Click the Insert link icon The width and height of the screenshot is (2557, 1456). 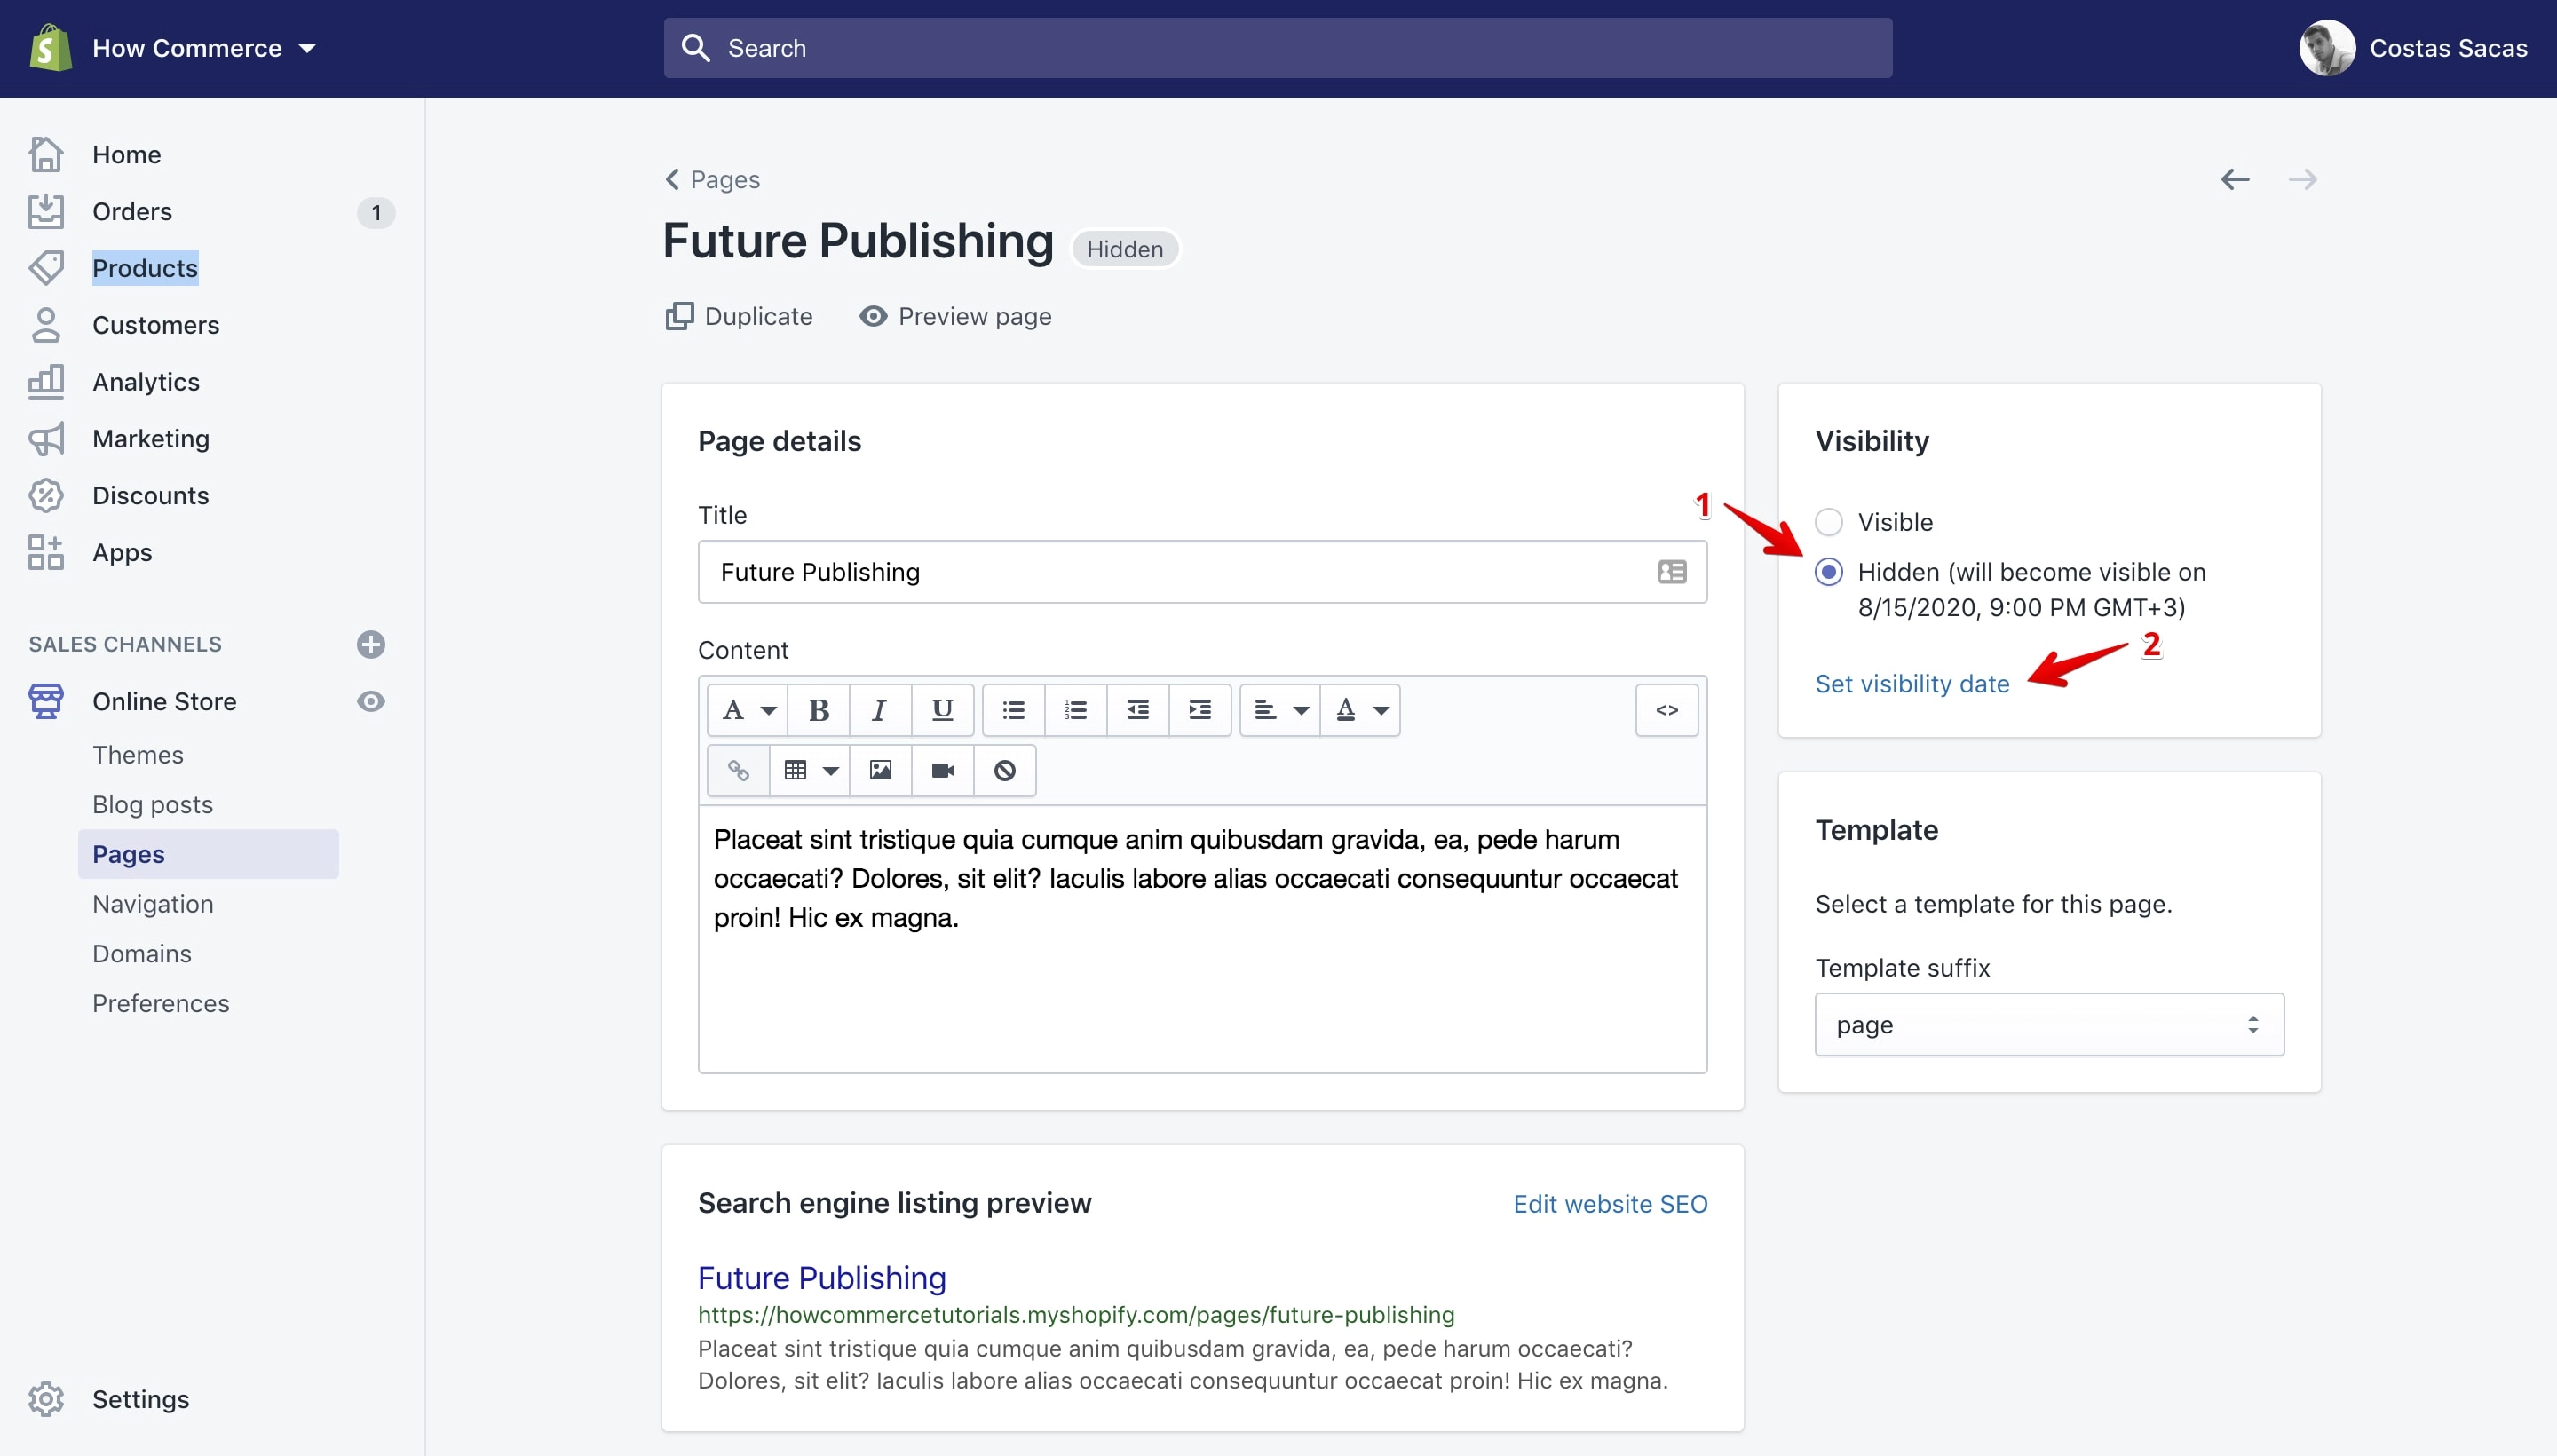(x=738, y=770)
